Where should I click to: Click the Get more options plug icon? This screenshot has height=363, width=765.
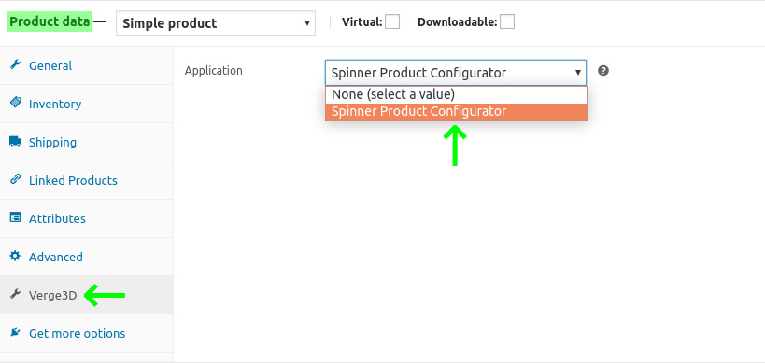pos(15,332)
